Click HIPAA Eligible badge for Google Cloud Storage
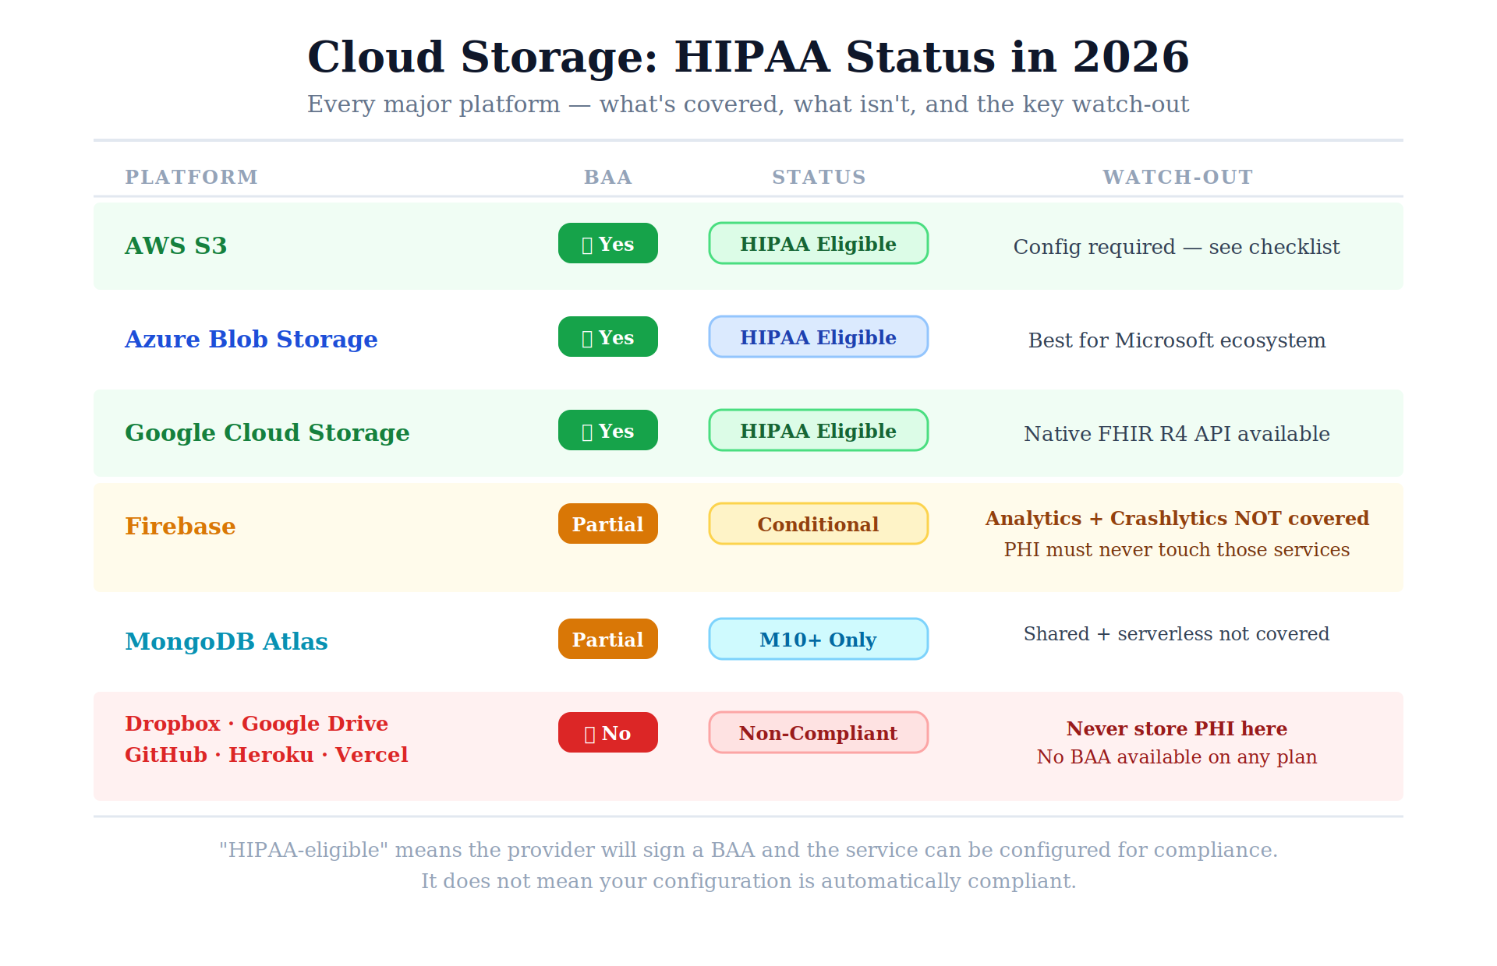 [819, 430]
